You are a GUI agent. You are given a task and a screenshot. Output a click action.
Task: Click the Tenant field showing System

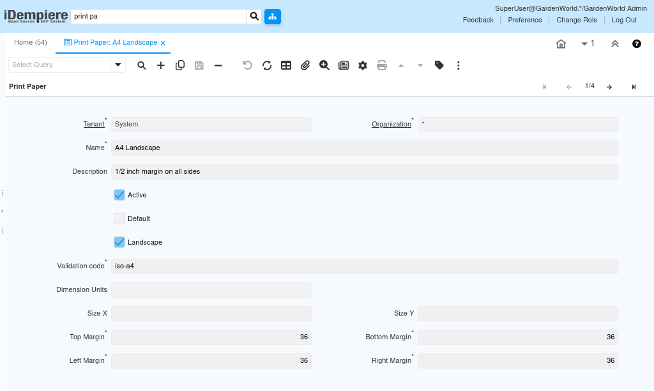click(211, 125)
